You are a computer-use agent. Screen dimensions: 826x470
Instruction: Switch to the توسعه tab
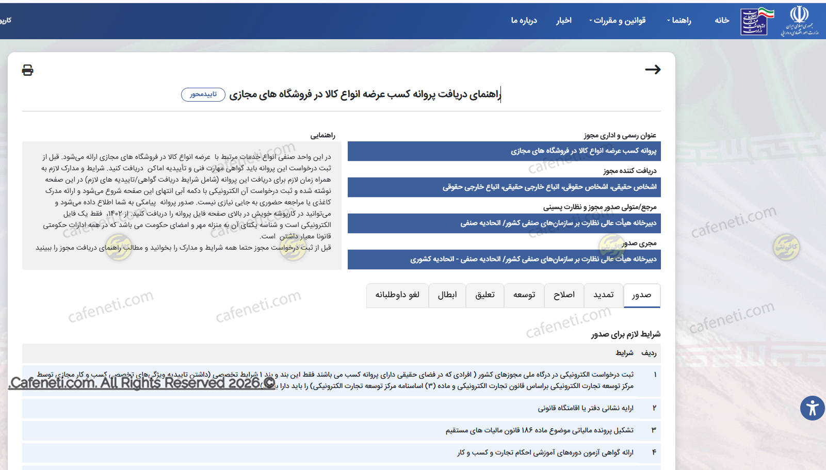[524, 295]
